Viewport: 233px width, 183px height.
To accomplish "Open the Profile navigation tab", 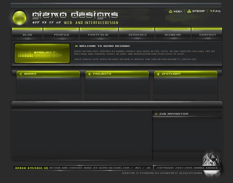I will [62, 35].
